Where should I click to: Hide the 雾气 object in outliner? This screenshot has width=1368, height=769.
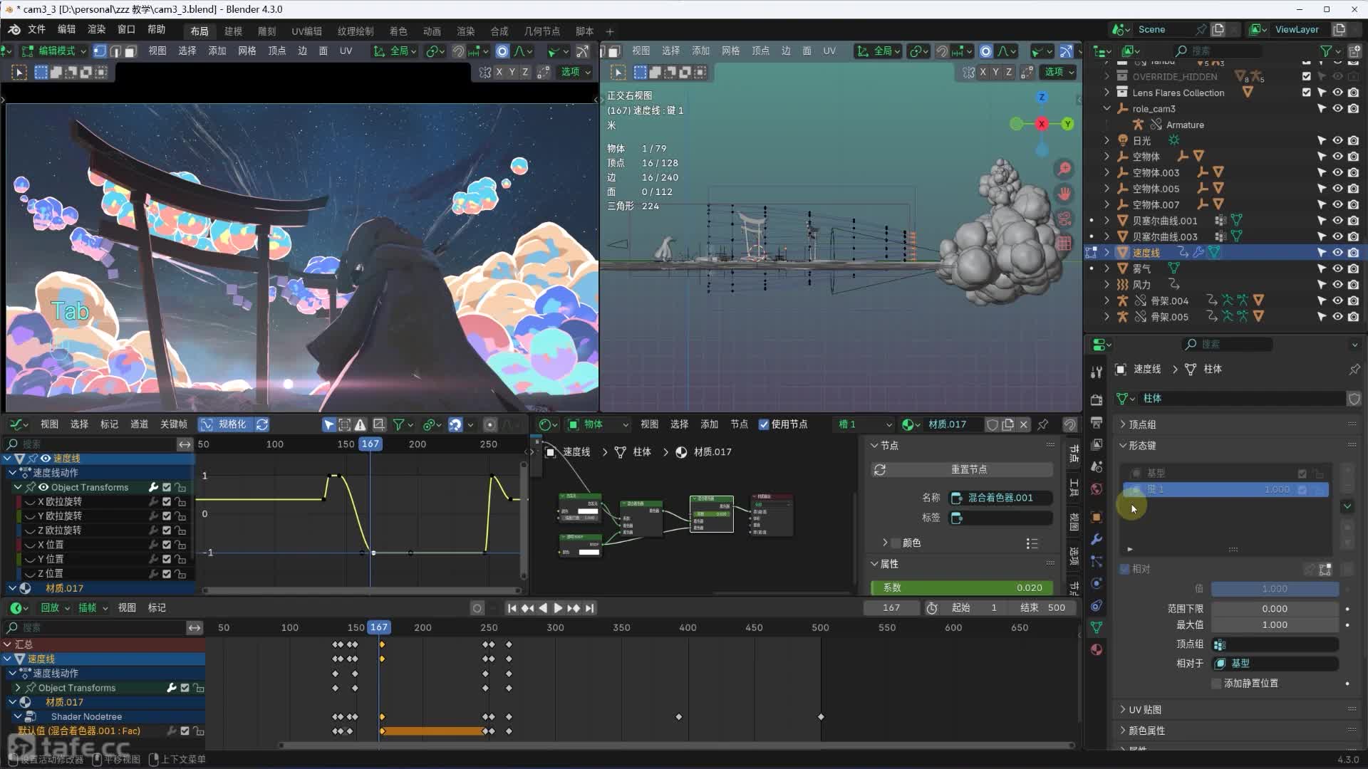click(1337, 268)
